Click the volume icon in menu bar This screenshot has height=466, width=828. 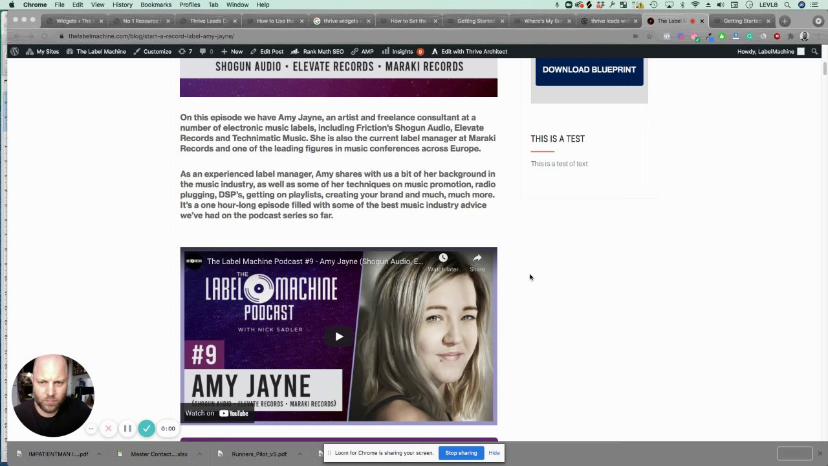point(721,5)
